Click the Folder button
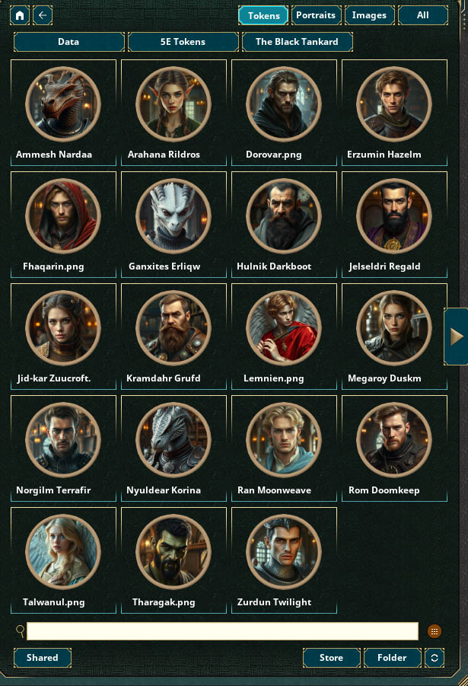Screen dimensions: 468x686 (x=393, y=658)
